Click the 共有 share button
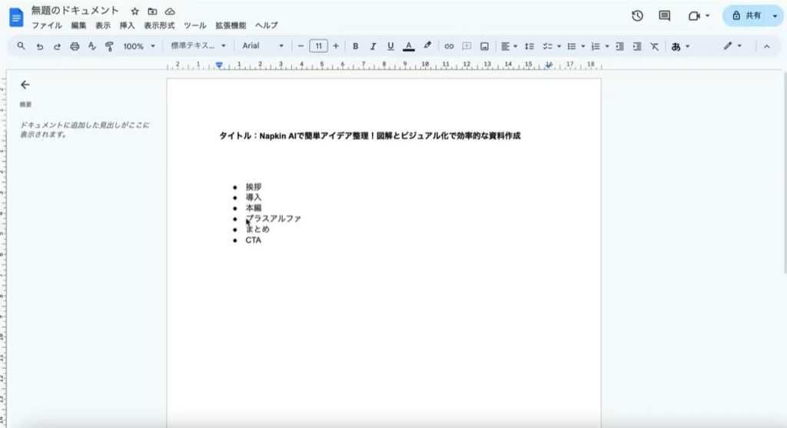 click(746, 15)
